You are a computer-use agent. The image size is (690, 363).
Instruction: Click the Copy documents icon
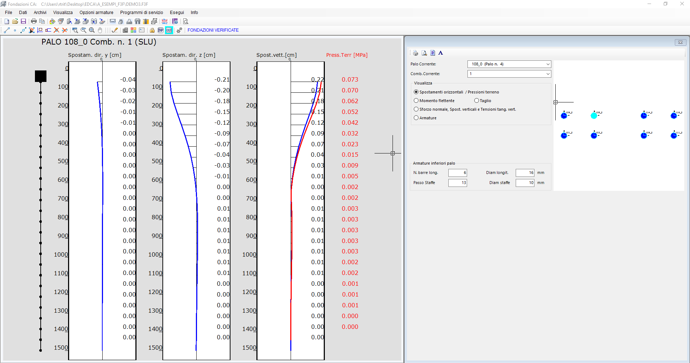[x=42, y=22]
